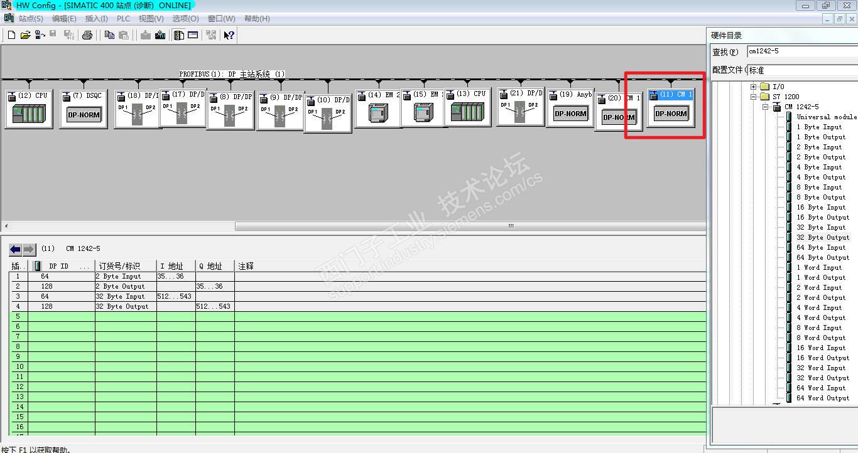
Task: Toggle the hardware catalog toolbar icon
Action: [x=179, y=35]
